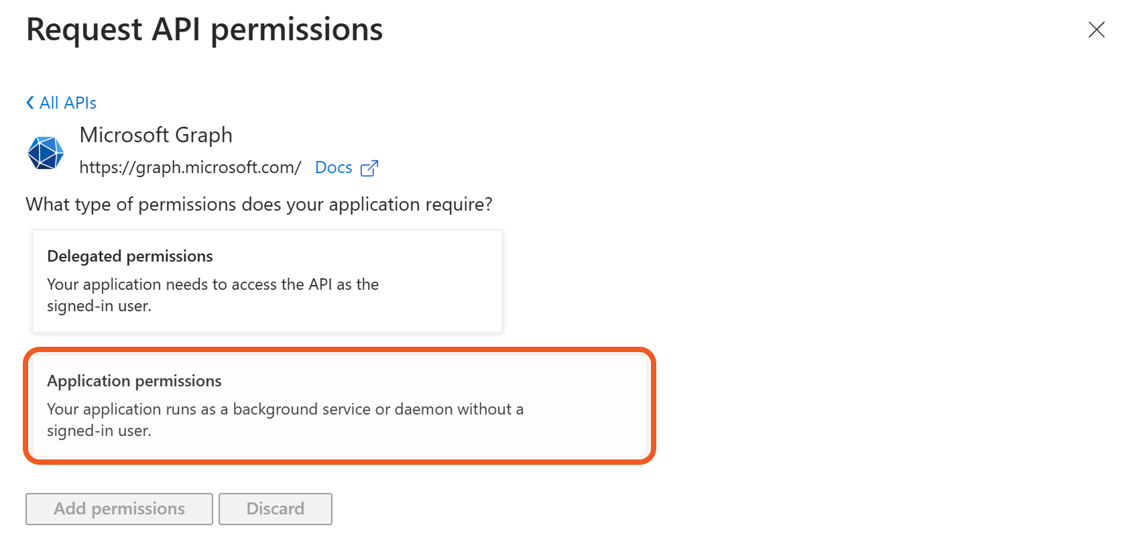
Task: Close the Request API permissions panel
Action: click(x=1096, y=30)
